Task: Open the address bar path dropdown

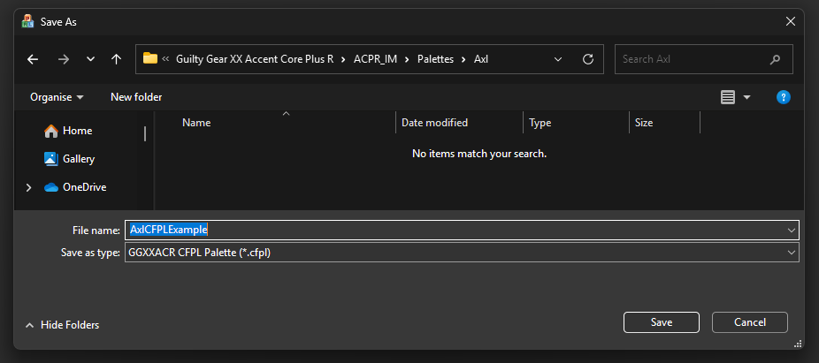Action: [558, 59]
